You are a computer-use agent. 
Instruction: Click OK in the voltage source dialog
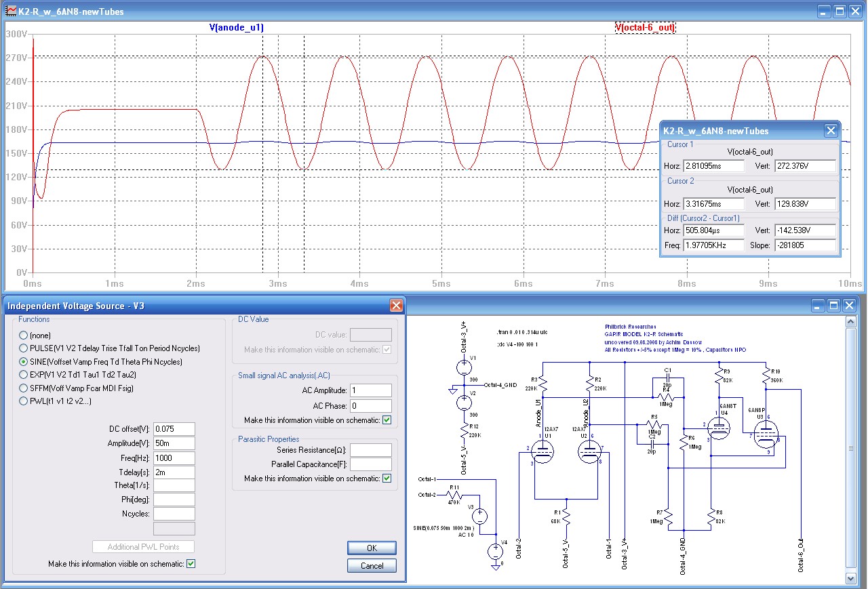372,548
